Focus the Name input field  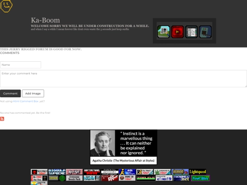coord(21,65)
